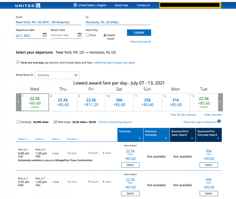Click the fares info icon

[17, 62]
